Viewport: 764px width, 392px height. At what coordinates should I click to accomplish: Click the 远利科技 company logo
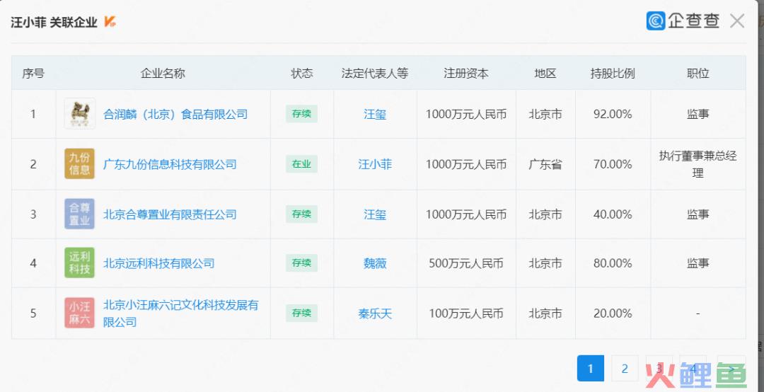pos(79,263)
